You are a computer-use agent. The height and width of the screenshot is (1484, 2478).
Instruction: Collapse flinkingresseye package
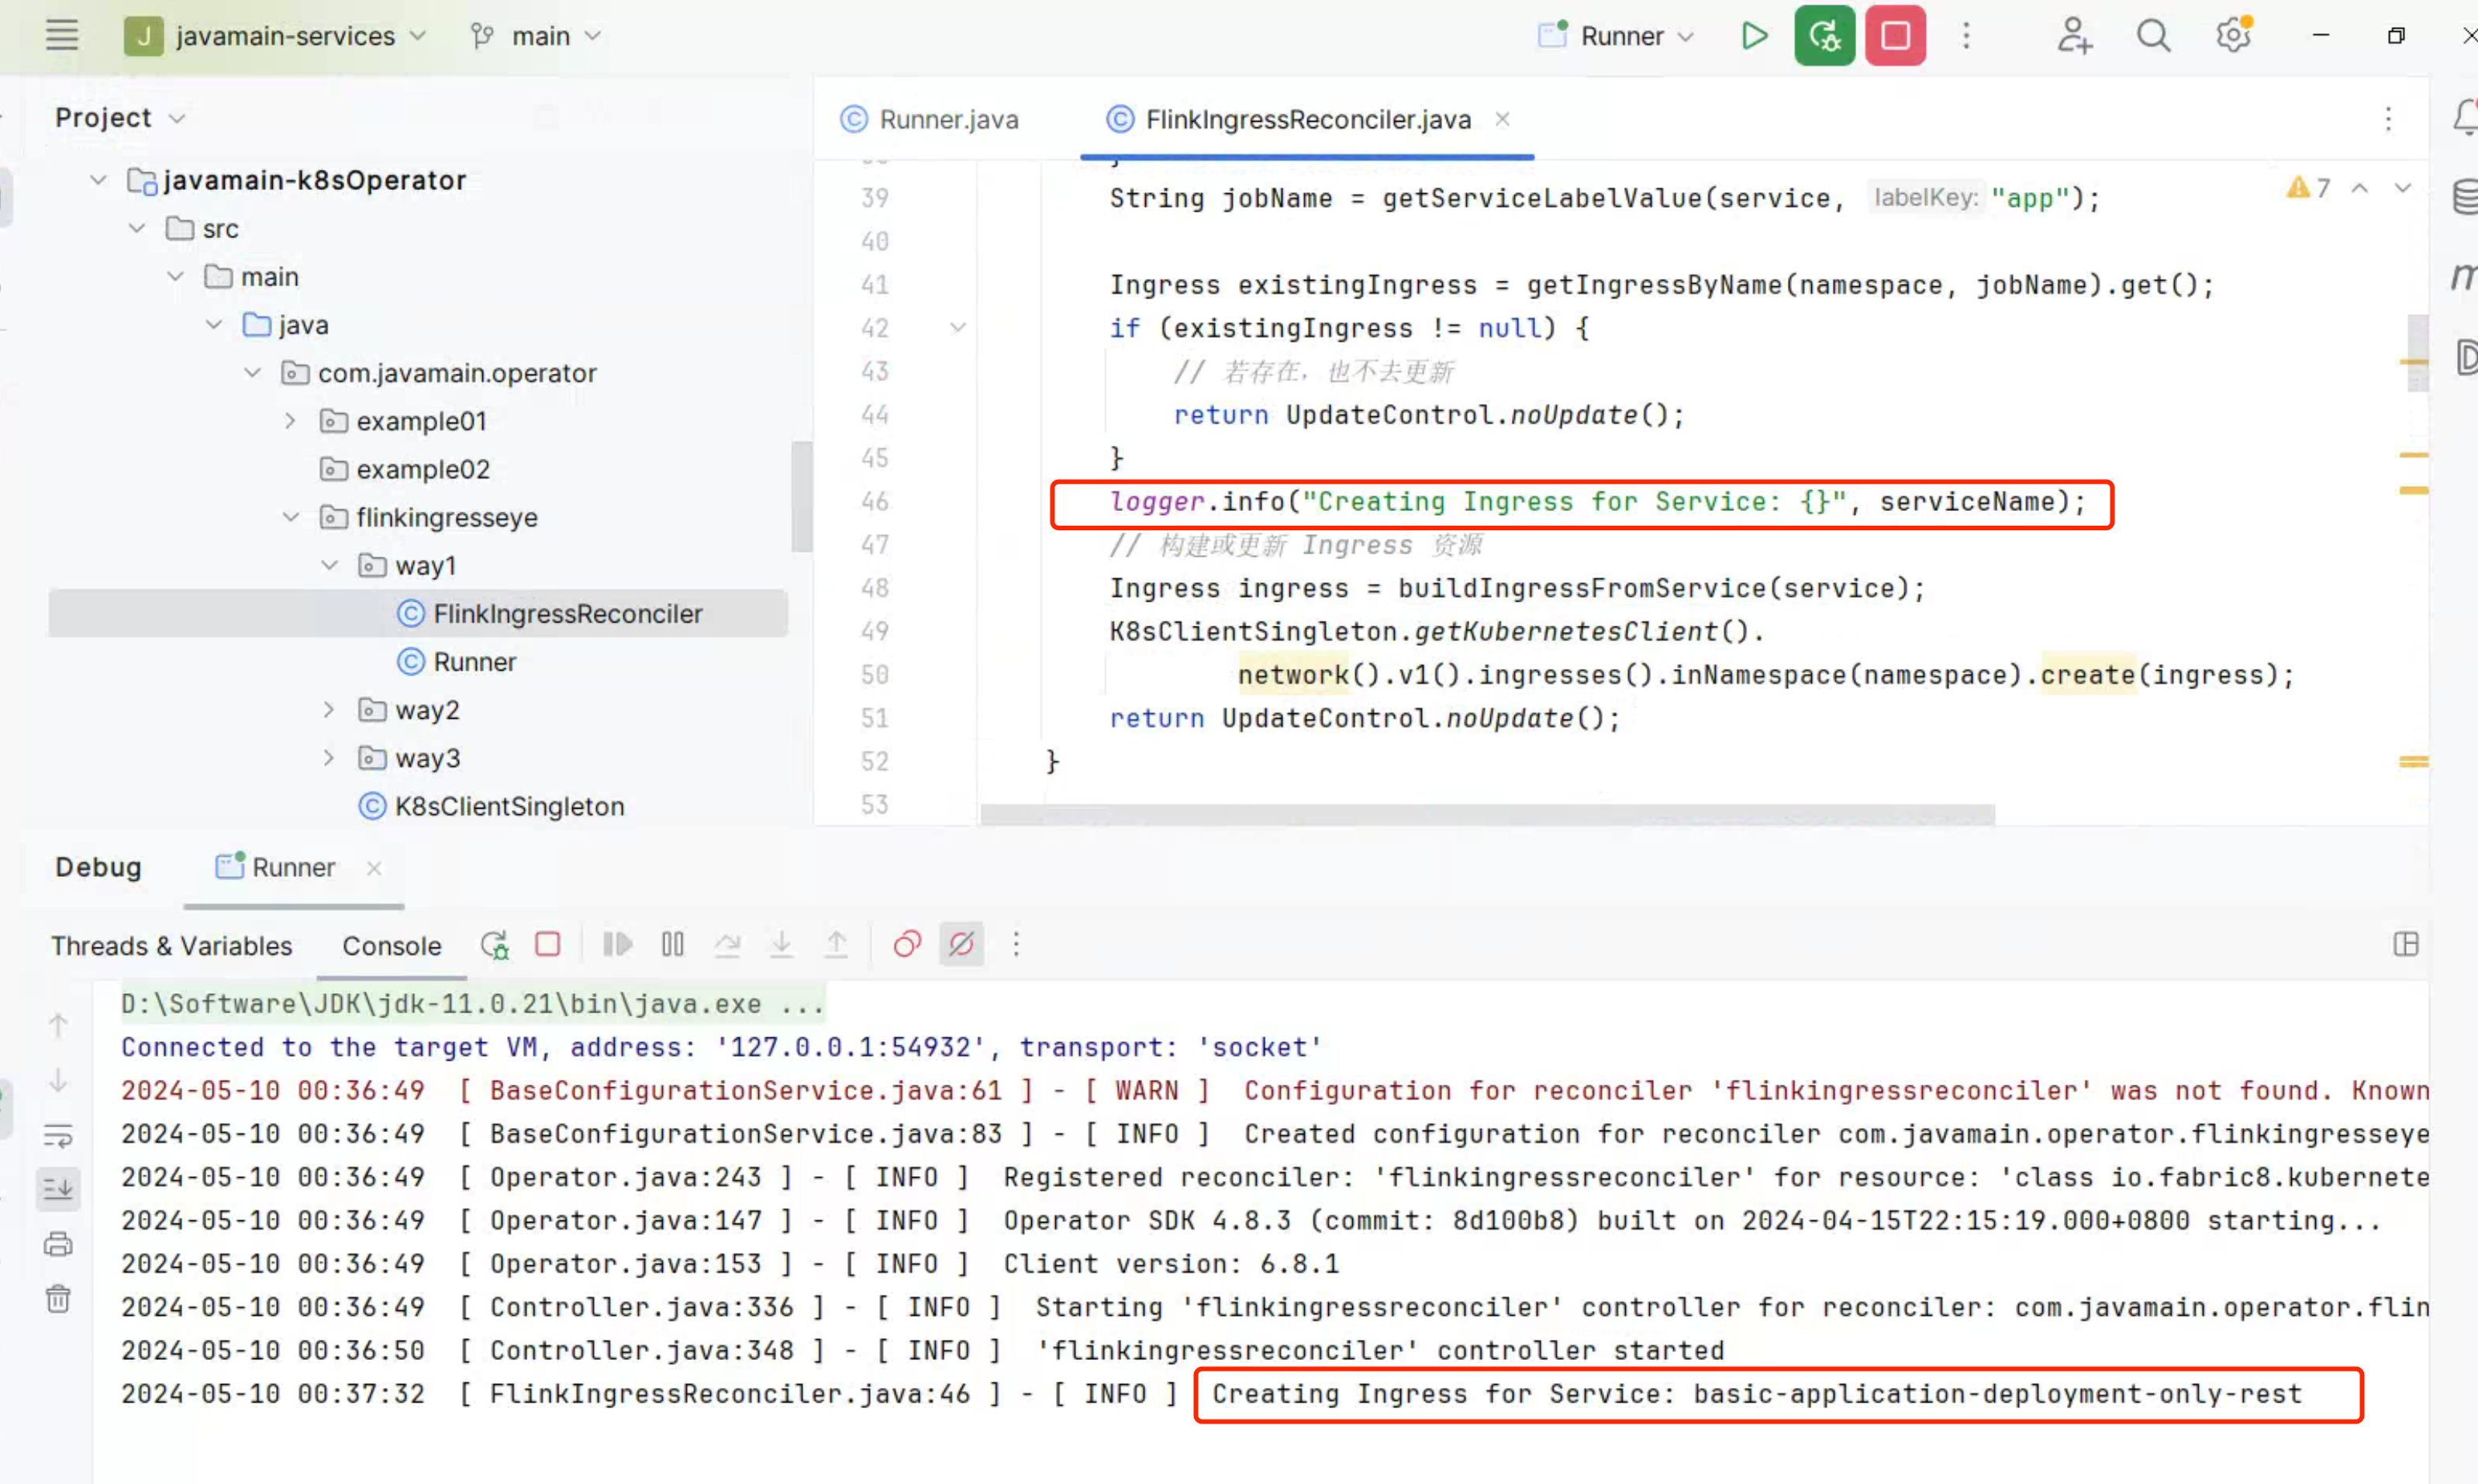tap(290, 518)
